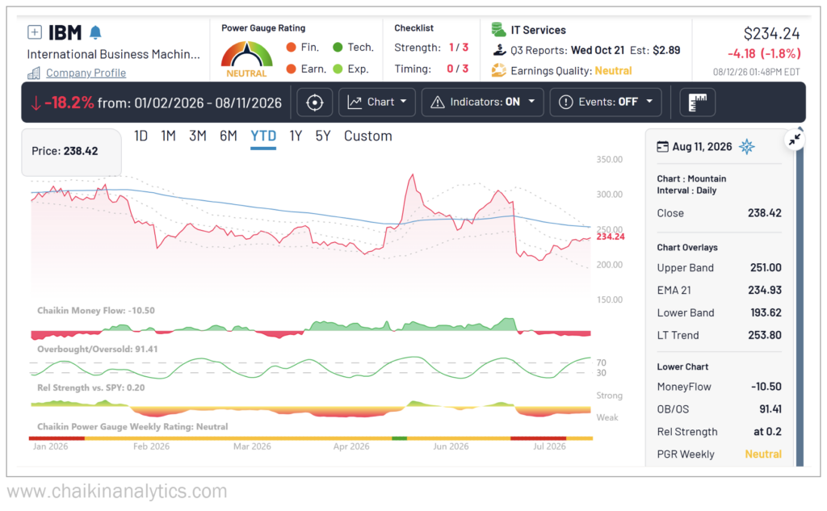Click the snowflake icon by the date
This screenshot has height=511, width=827.
coord(747,147)
